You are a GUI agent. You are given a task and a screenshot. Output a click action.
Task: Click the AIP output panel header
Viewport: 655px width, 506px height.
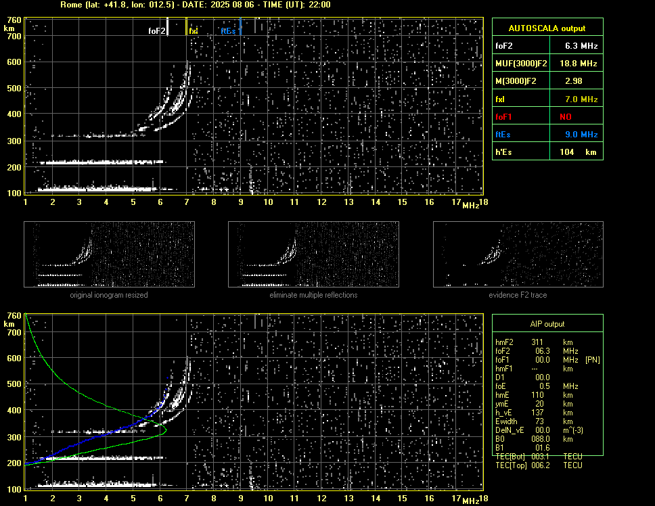547,323
